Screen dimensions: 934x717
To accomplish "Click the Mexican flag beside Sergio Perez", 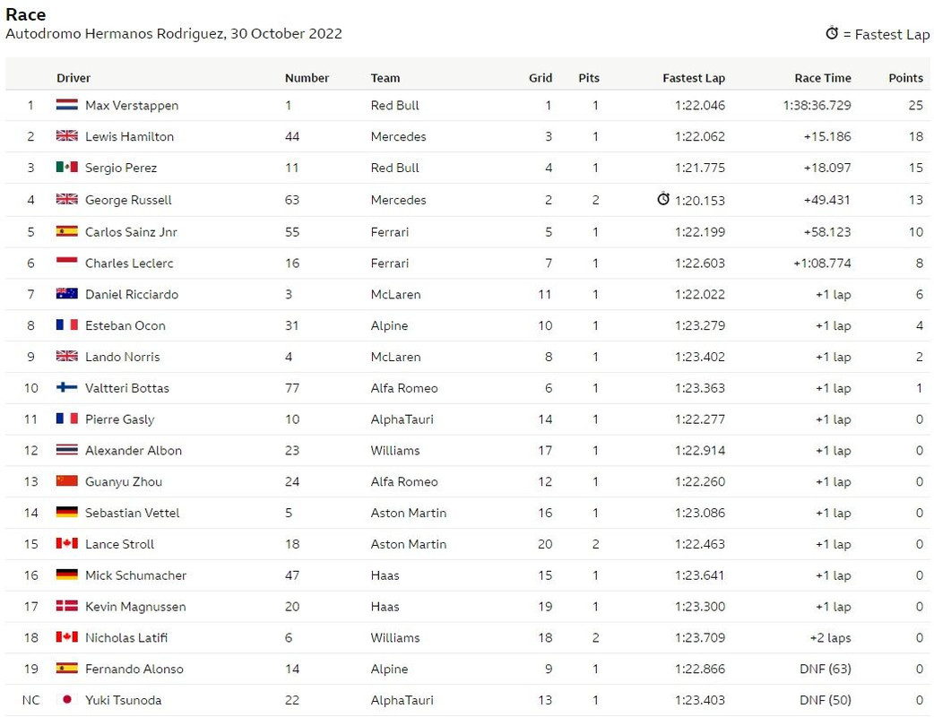I will 66,168.
